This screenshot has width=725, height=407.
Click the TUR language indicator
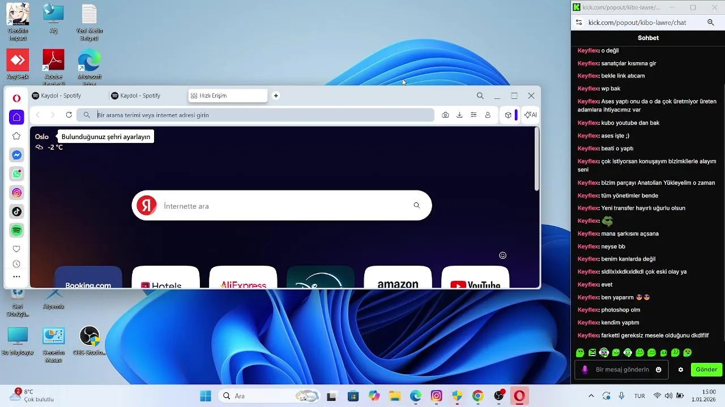tap(639, 396)
